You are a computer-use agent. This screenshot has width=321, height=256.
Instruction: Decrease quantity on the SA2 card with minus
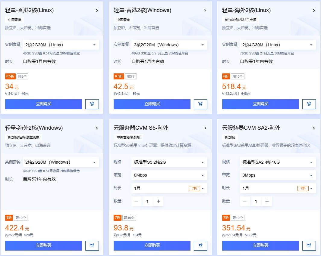pyautogui.click(x=245, y=201)
